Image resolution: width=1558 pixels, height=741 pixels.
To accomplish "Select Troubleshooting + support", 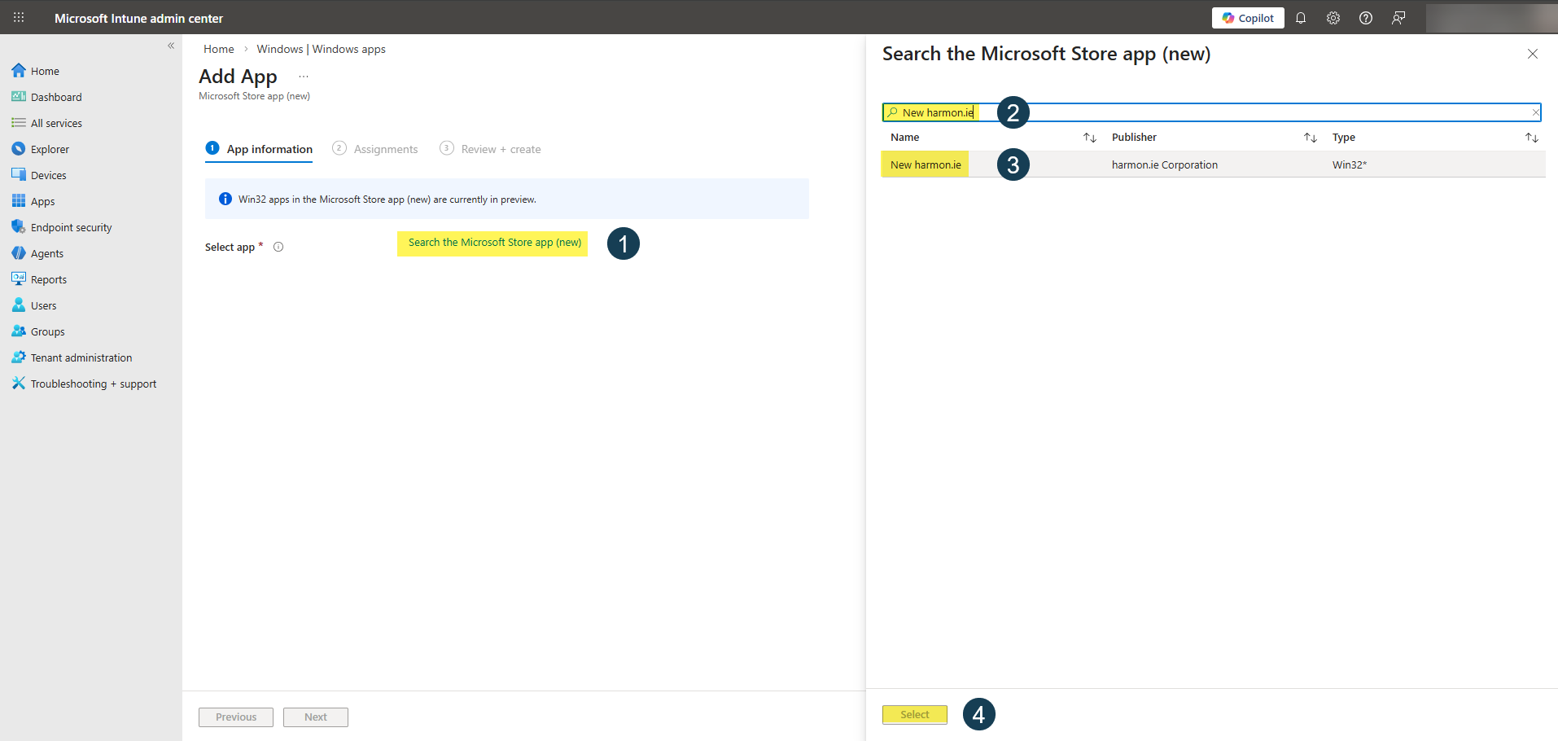I will pyautogui.click(x=94, y=383).
